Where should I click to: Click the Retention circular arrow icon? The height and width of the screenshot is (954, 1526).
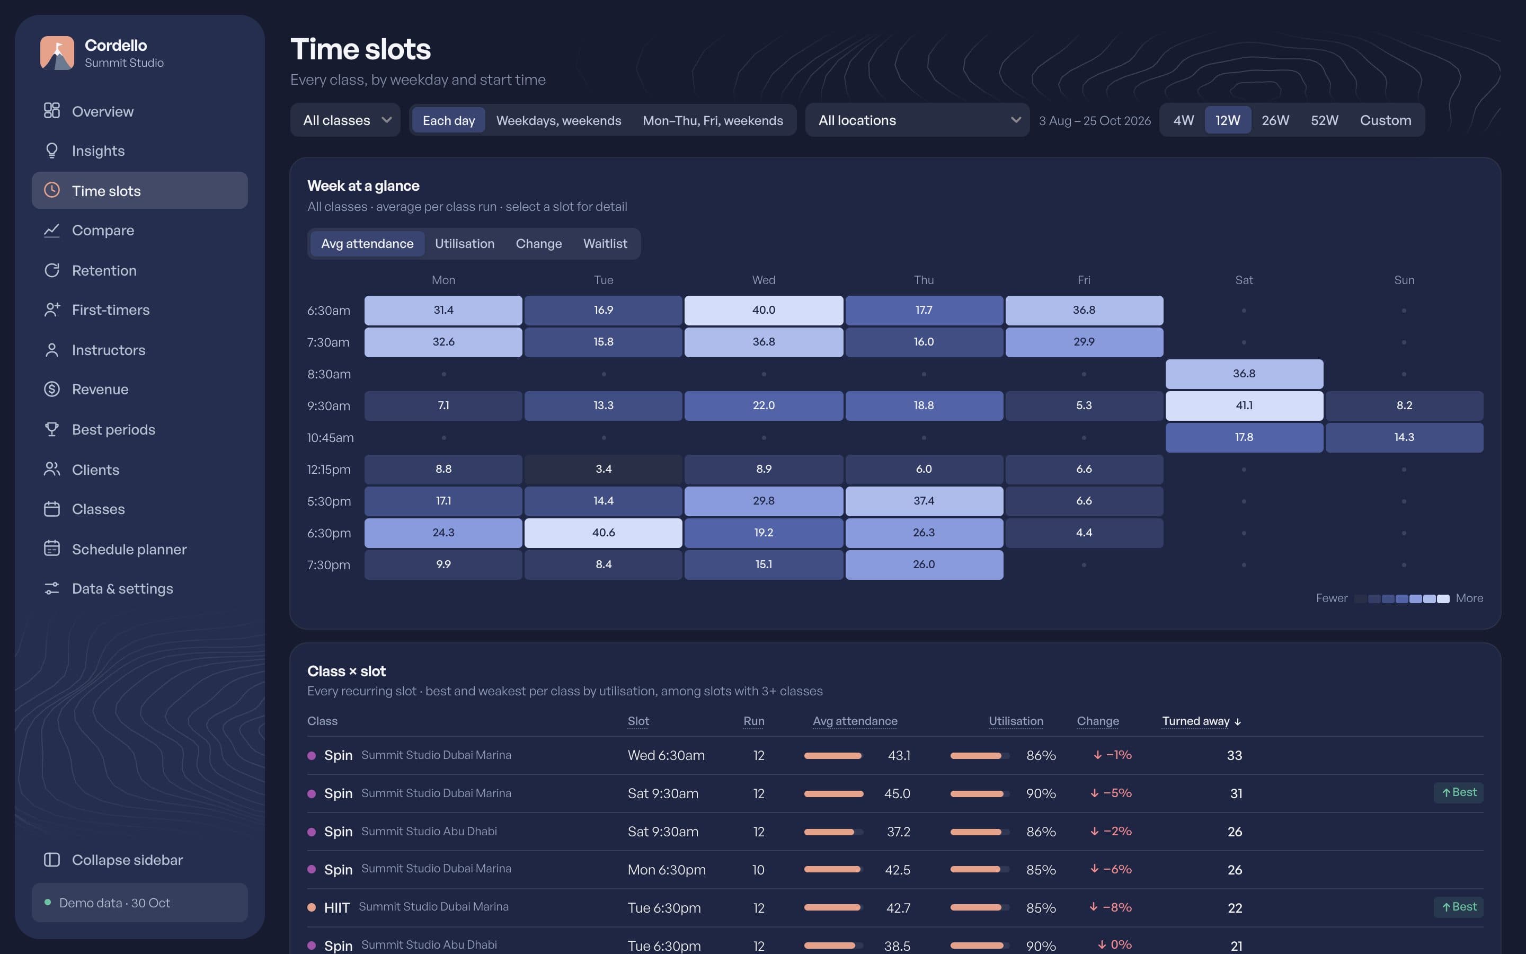point(52,270)
